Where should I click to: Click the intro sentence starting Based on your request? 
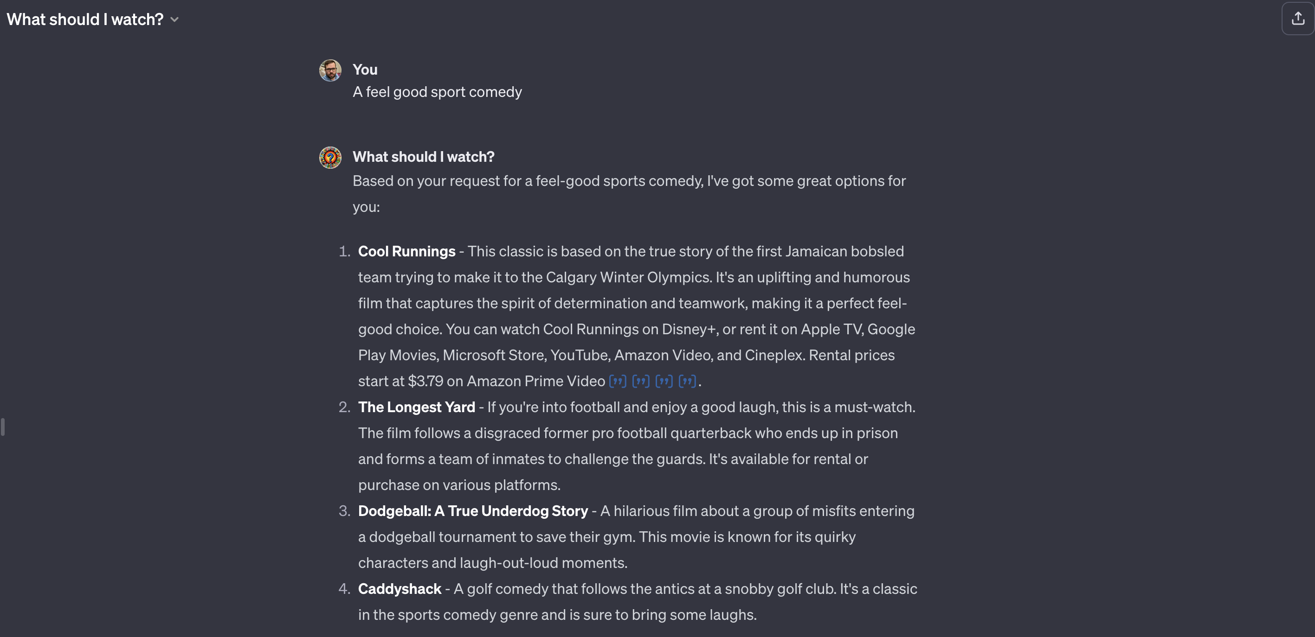(629, 181)
